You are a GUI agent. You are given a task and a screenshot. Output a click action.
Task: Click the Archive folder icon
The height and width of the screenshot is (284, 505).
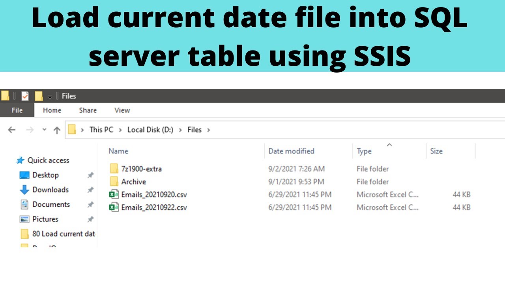(x=114, y=181)
